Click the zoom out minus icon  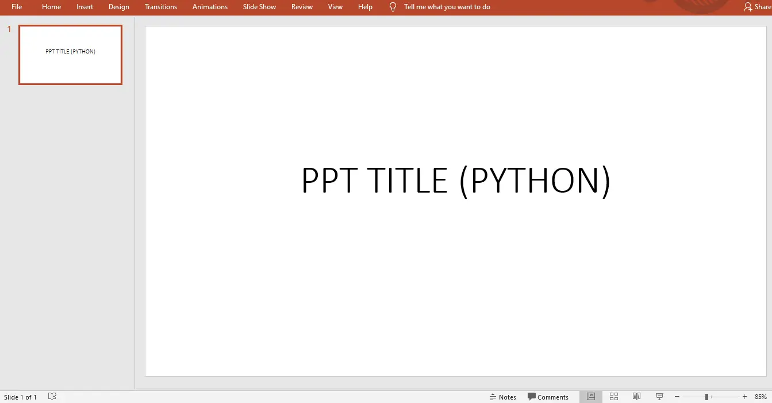tap(677, 397)
